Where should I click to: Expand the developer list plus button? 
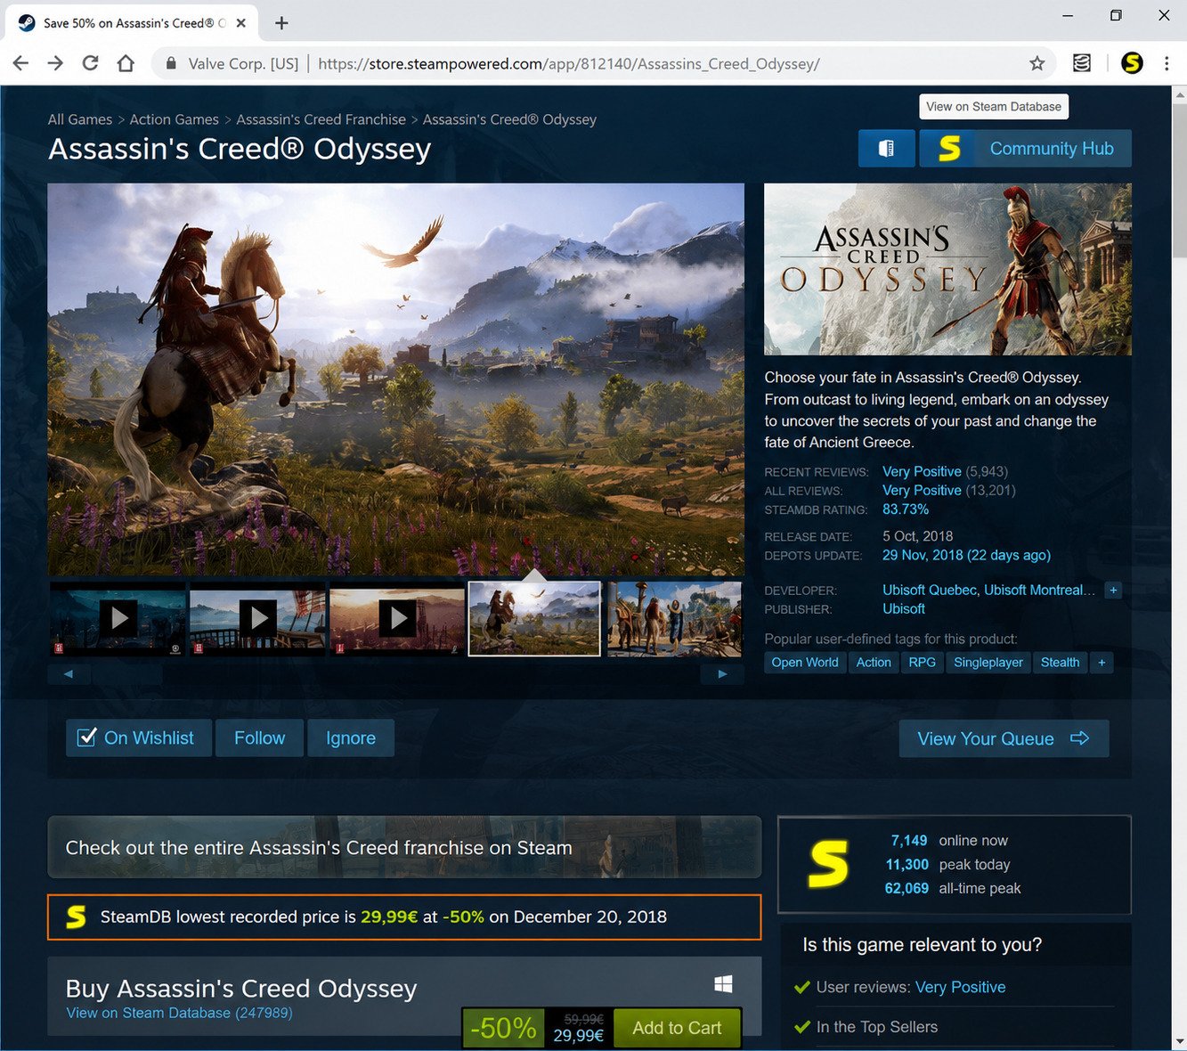point(1113,590)
